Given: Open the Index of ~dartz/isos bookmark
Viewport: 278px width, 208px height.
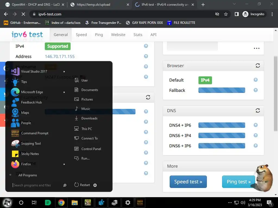Looking at the screenshot, I should (x=63, y=23).
